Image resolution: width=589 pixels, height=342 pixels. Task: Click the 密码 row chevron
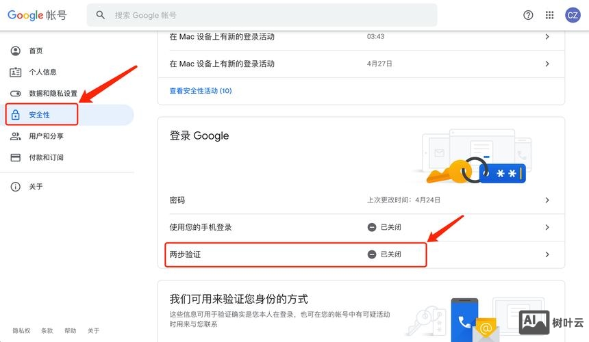pos(547,200)
